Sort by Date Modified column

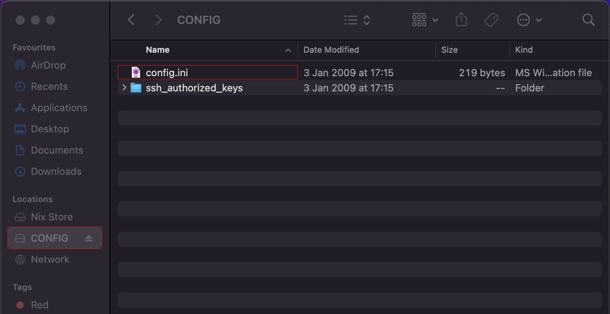(x=331, y=49)
